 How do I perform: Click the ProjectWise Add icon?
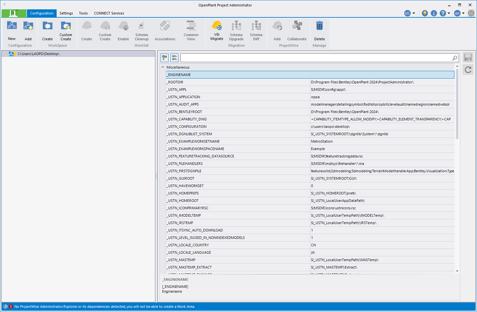coord(277,26)
